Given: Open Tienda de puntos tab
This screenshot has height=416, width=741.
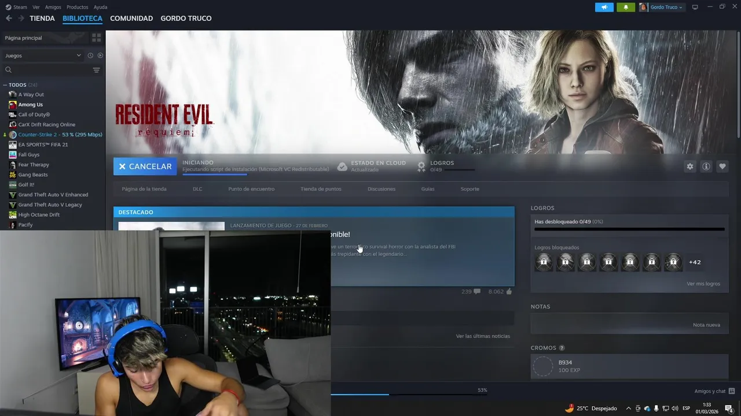Looking at the screenshot, I should [x=321, y=189].
